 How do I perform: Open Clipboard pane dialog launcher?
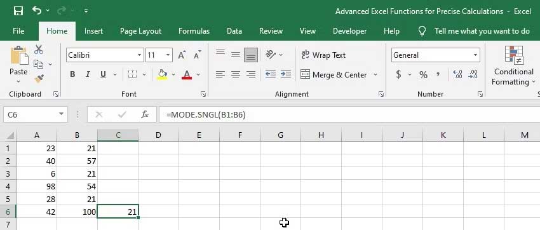56,94
